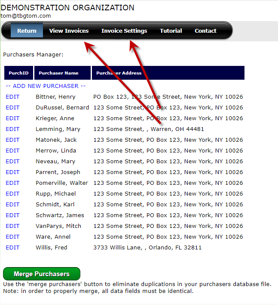Image resolution: width=278 pixels, height=305 pixels.
Task: Open the View Invoices menu item
Action: [x=69, y=31]
